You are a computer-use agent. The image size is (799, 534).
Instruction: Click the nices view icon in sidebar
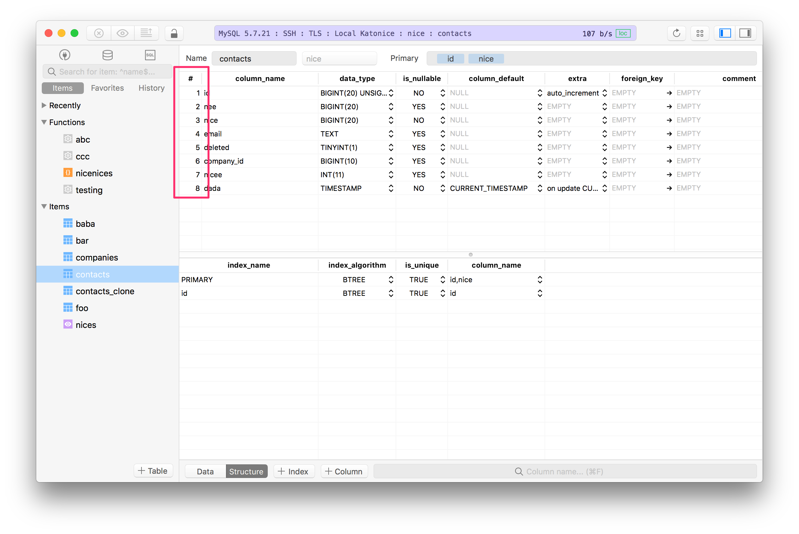coord(68,324)
